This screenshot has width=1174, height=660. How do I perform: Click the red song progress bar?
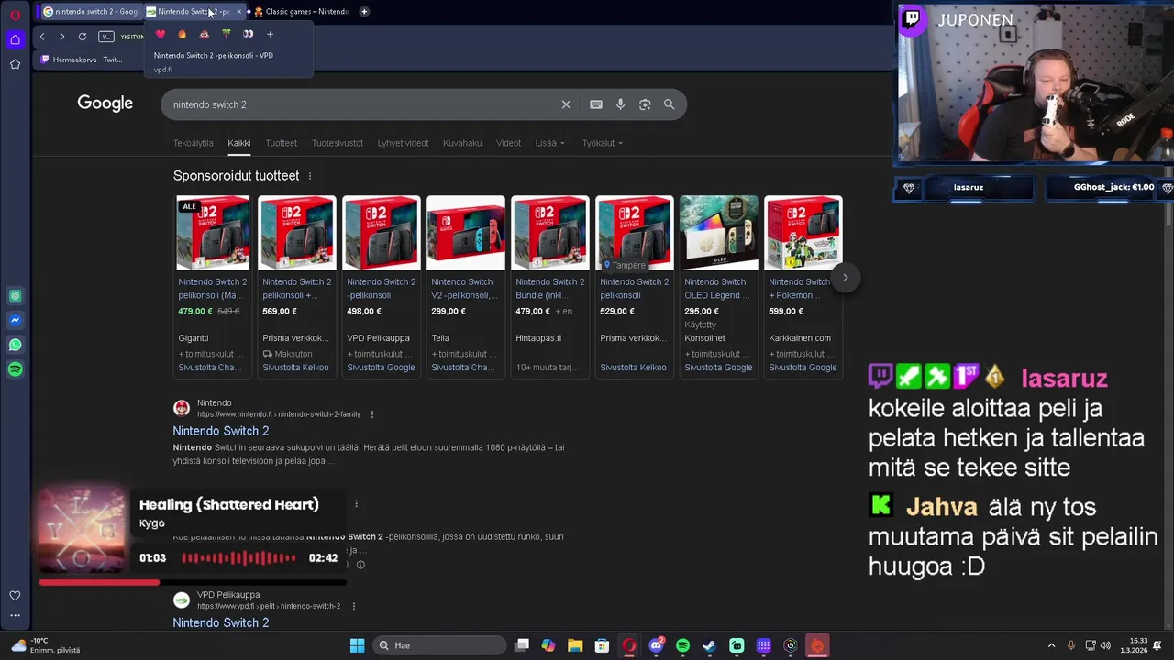[x=193, y=582]
